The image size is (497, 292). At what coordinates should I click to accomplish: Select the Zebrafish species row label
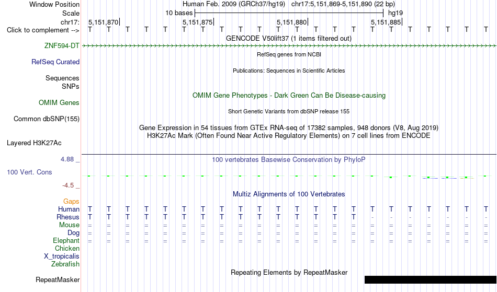point(65,264)
